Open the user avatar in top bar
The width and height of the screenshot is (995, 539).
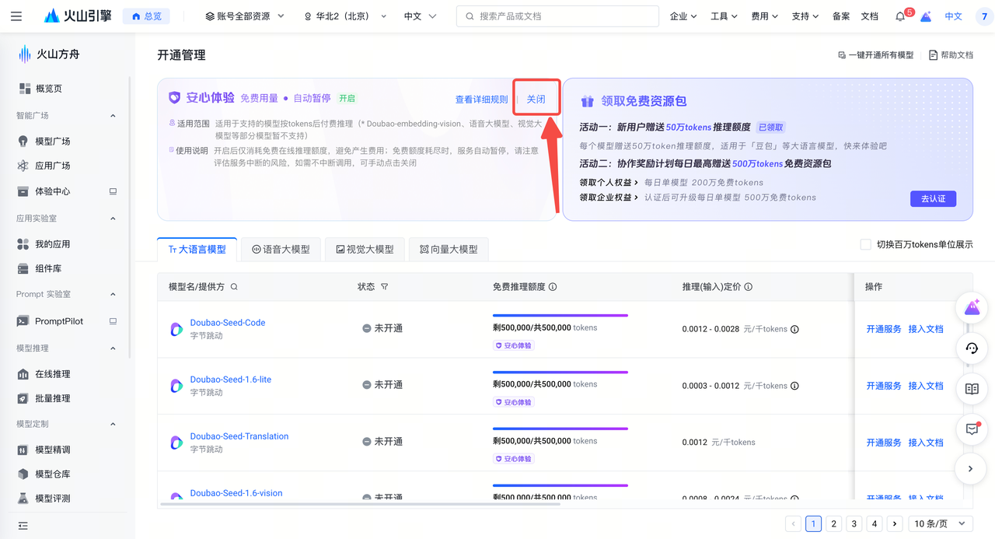985,16
